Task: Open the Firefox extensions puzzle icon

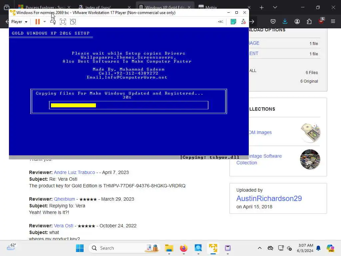Action: point(309,21)
